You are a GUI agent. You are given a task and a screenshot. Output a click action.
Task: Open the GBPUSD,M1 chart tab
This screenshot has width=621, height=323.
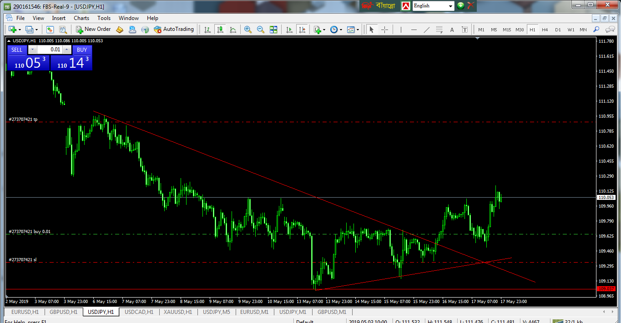332,312
